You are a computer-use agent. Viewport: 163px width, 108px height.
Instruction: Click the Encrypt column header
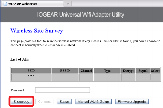(x=128, y=71)
